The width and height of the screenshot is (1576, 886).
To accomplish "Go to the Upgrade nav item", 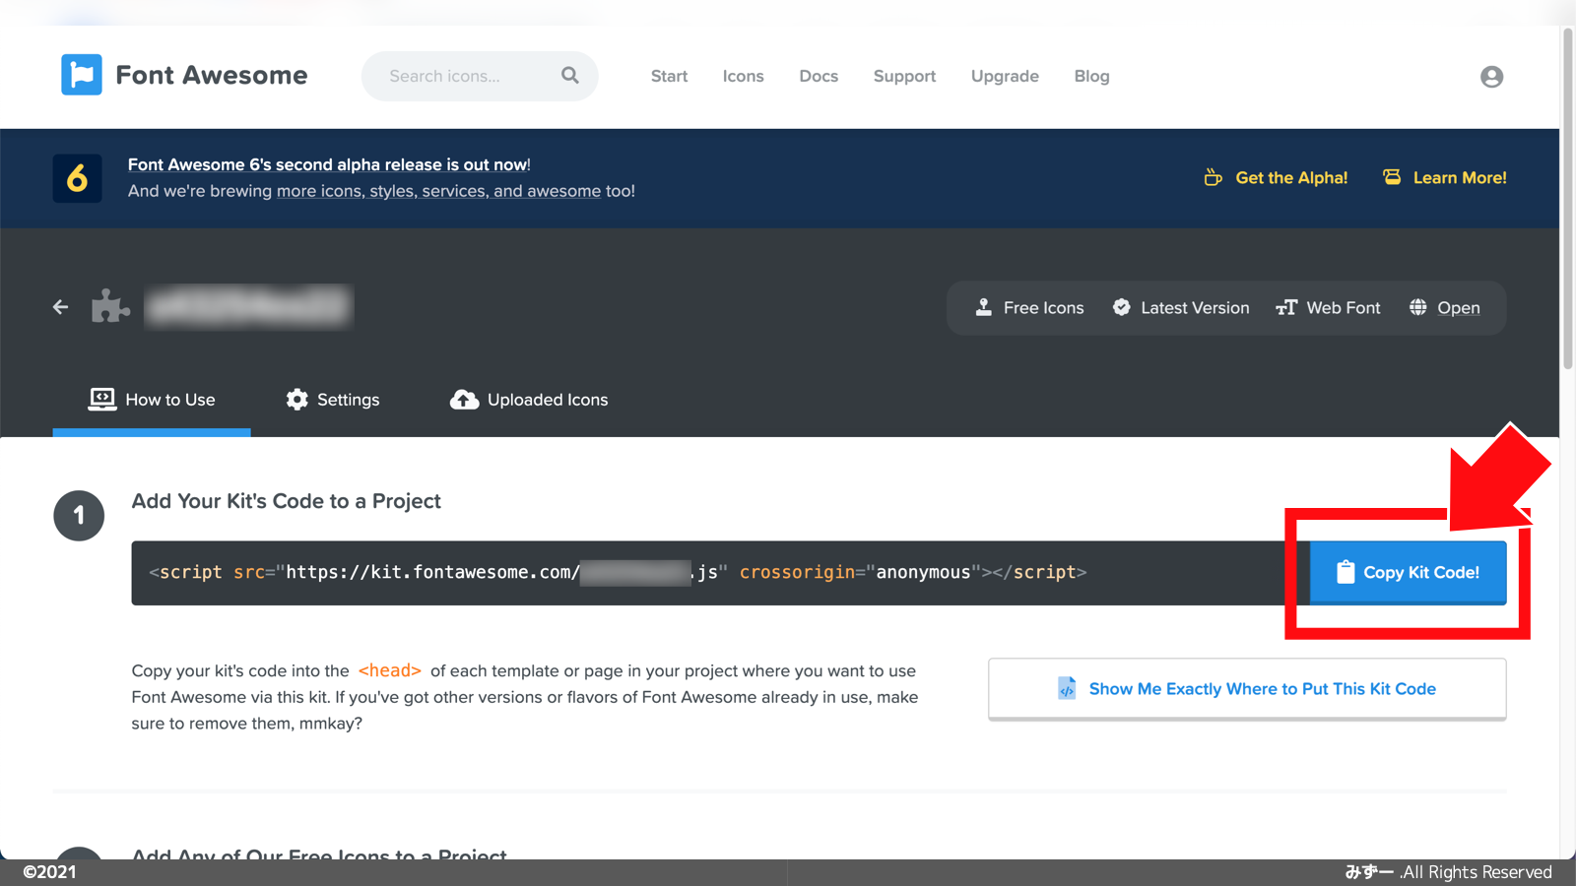I will click(x=1005, y=76).
